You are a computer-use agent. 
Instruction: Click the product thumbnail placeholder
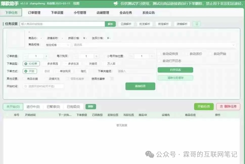[16, 38]
